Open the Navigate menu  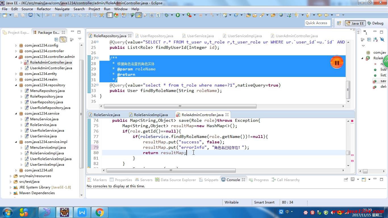62,9
